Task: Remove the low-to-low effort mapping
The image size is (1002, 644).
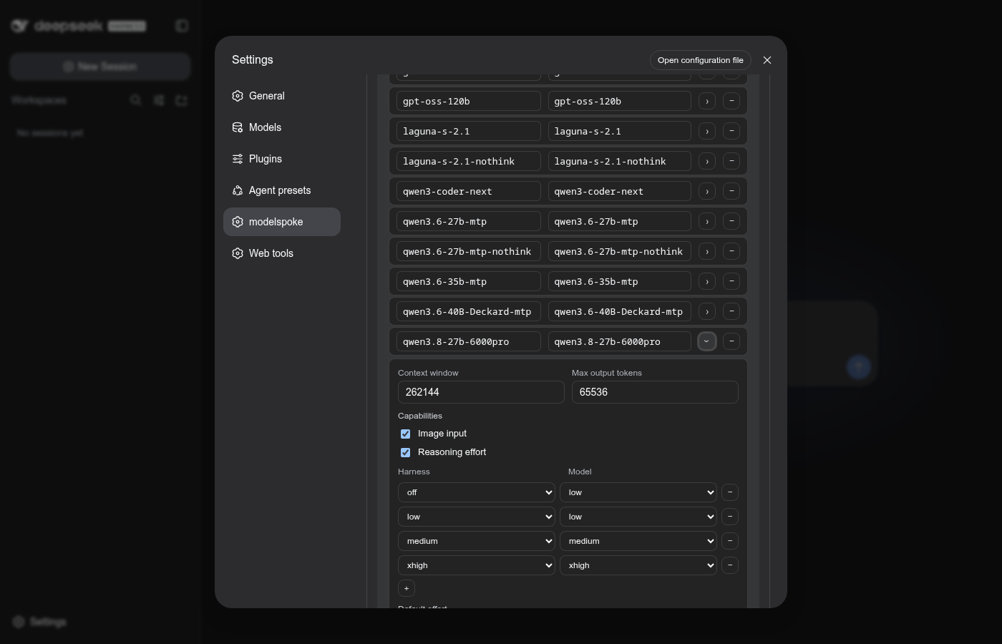Action: (x=730, y=517)
